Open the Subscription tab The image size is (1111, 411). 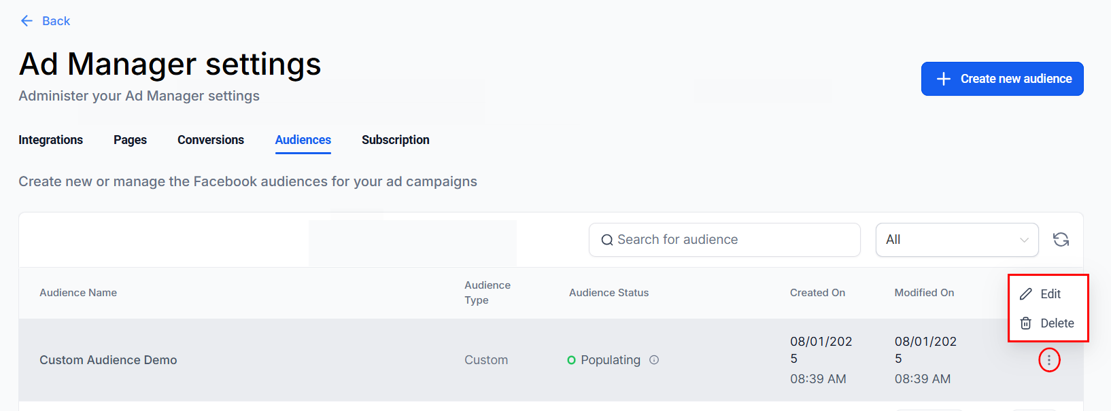395,140
